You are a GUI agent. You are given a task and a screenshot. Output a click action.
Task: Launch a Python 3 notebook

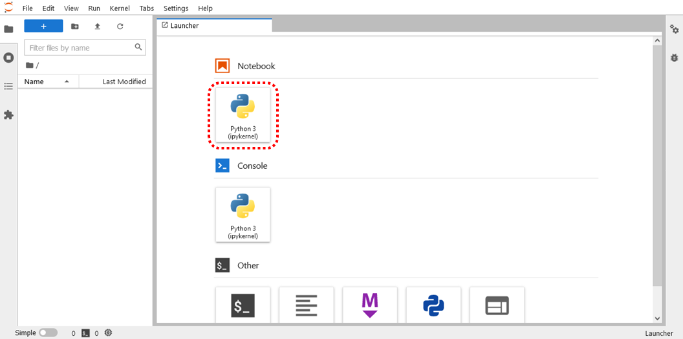pyautogui.click(x=243, y=115)
